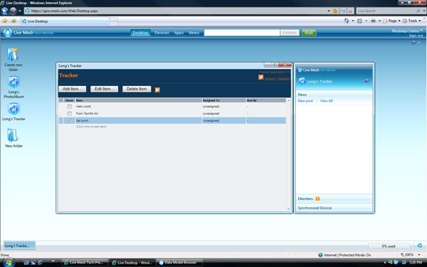Switch to the Devices tab
Viewport: 427px width, 267px height.
162,33
